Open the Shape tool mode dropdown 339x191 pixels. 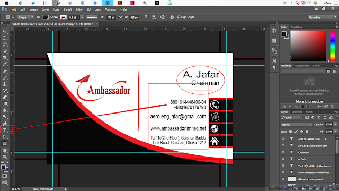pyautogui.click(x=25, y=17)
